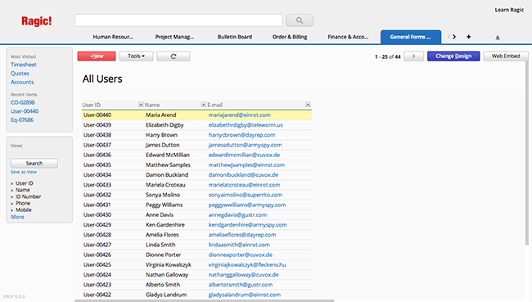Viewport: 532px width, 302px height.
Task: Click the right arrow to scroll tabs
Action: [x=454, y=37]
